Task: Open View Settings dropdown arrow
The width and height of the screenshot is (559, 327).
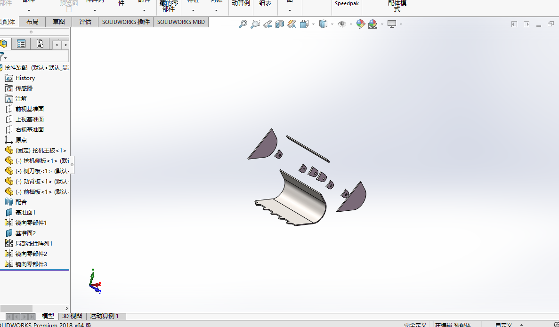Action: [401, 24]
